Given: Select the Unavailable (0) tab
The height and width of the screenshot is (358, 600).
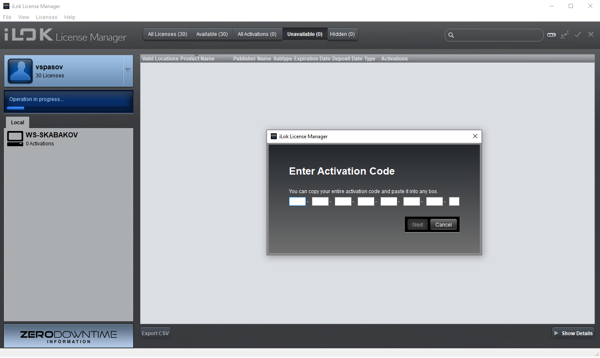Looking at the screenshot, I should tap(305, 34).
